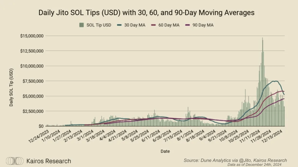Click the '6/11/2024' x-axis date label
The width and height of the screenshot is (298, 167).
pos(151,136)
